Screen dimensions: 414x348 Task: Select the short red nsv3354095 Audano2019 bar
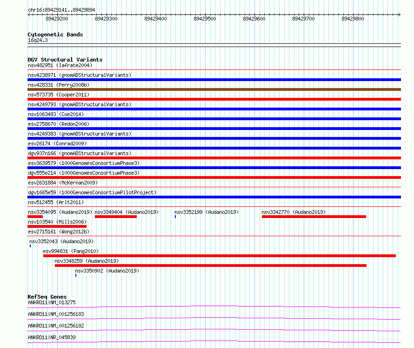click(35, 217)
